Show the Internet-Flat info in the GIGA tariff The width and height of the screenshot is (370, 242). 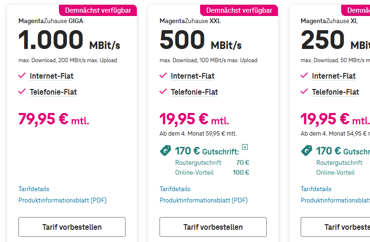(51, 76)
